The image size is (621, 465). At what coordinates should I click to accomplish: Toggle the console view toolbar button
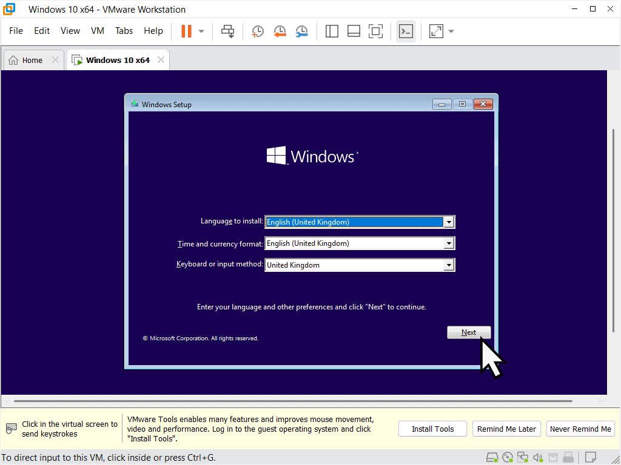click(x=406, y=31)
